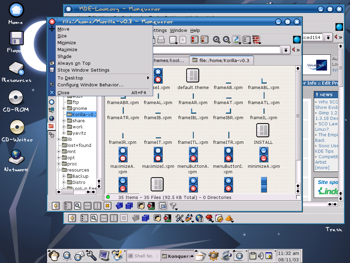Click the find file magnifier icon in front window

pyautogui.click(x=78, y=206)
